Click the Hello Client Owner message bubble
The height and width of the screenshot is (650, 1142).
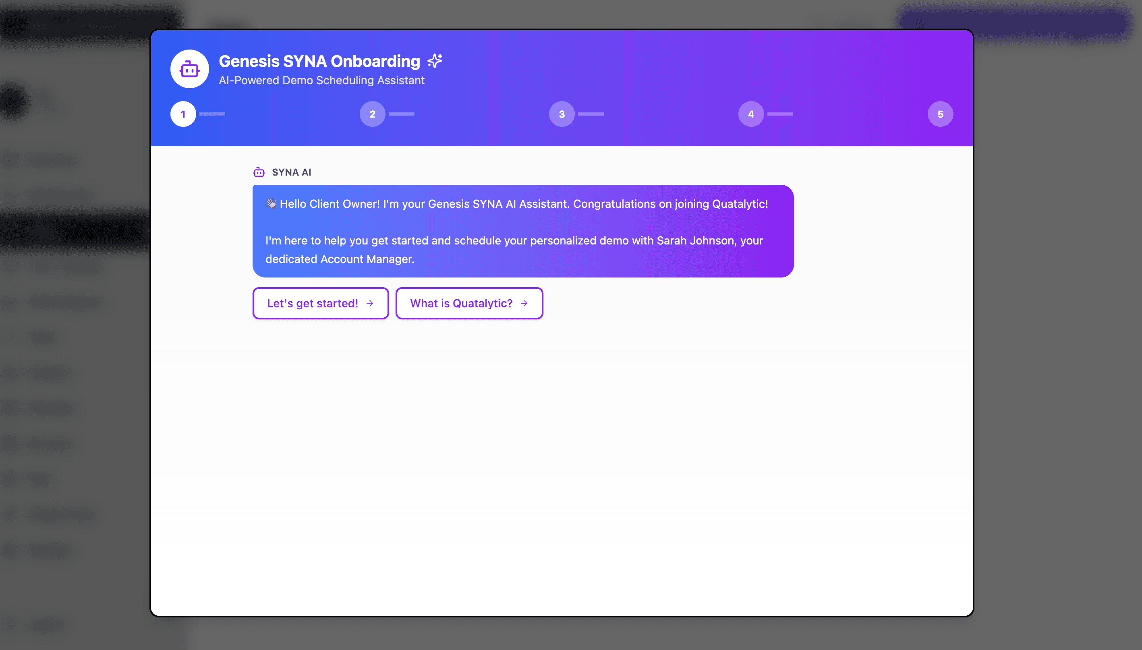click(x=523, y=231)
